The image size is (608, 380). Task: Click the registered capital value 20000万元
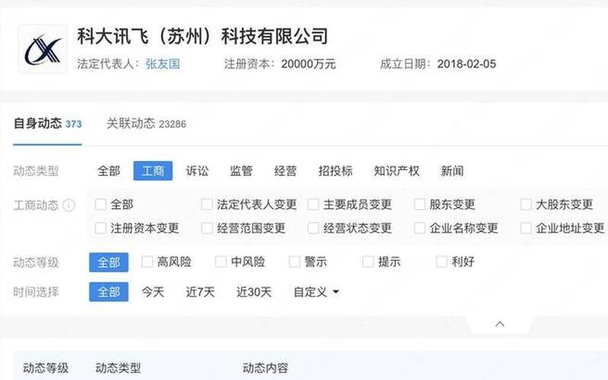click(x=309, y=64)
